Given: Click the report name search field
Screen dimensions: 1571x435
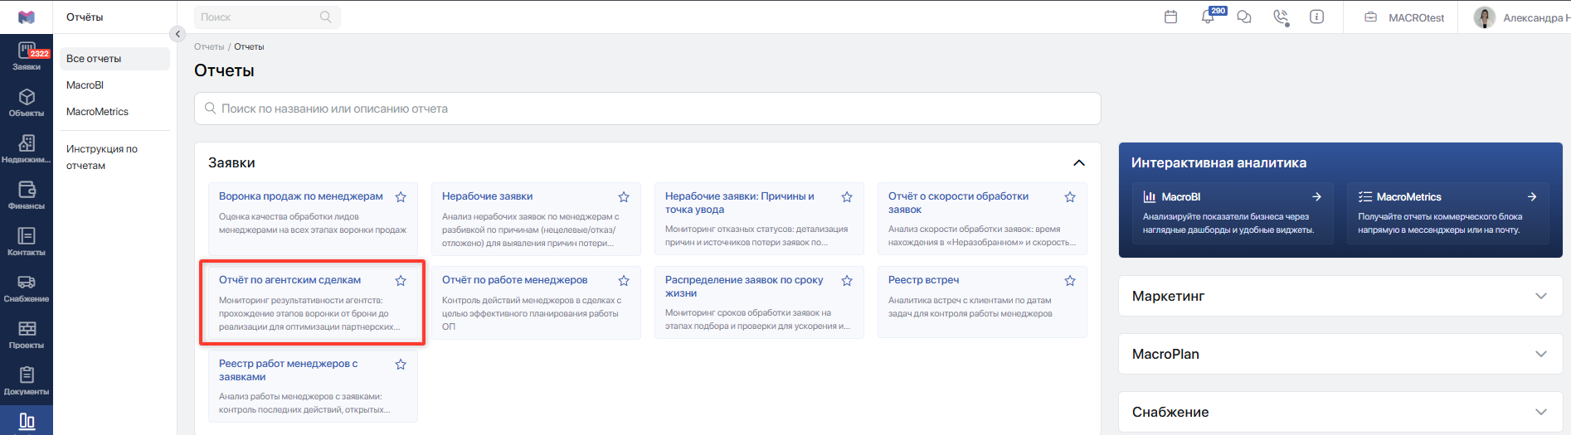Looking at the screenshot, I should click(x=647, y=109).
